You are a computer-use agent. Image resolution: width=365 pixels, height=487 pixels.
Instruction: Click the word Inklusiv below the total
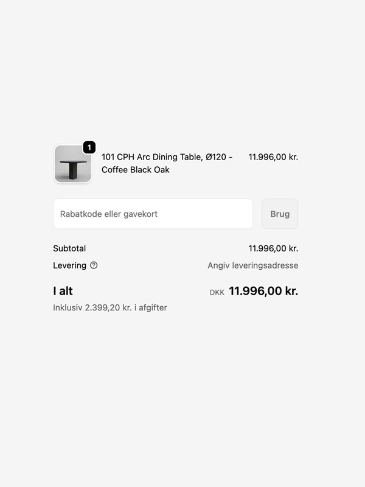click(69, 308)
